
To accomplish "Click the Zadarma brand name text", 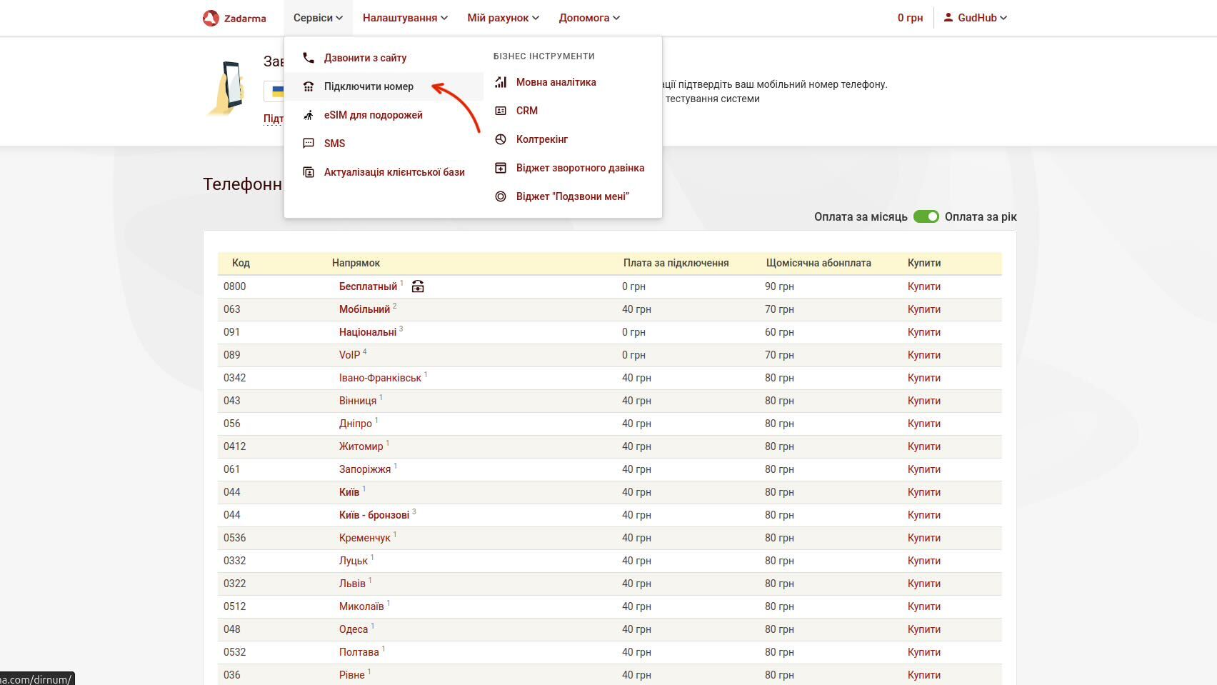I will pyautogui.click(x=245, y=19).
